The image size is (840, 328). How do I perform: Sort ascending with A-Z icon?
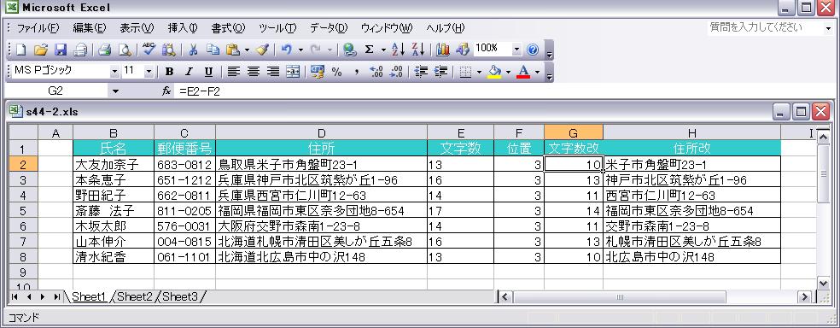coord(398,50)
